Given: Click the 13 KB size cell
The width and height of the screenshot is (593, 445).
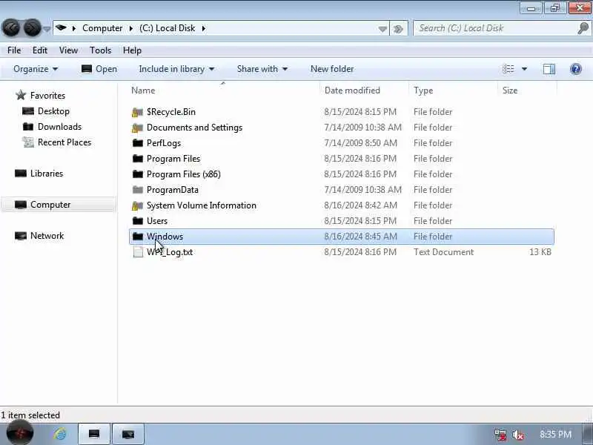Looking at the screenshot, I should click(x=540, y=252).
